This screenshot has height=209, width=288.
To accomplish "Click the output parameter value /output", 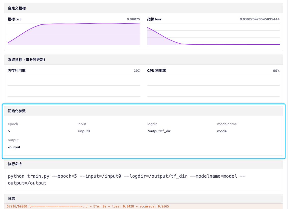I will pos(14,147).
